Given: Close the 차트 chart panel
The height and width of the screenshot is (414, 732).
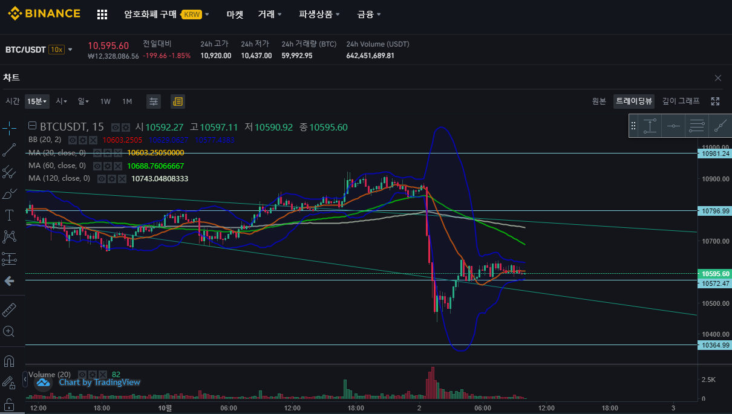Looking at the screenshot, I should pos(718,78).
